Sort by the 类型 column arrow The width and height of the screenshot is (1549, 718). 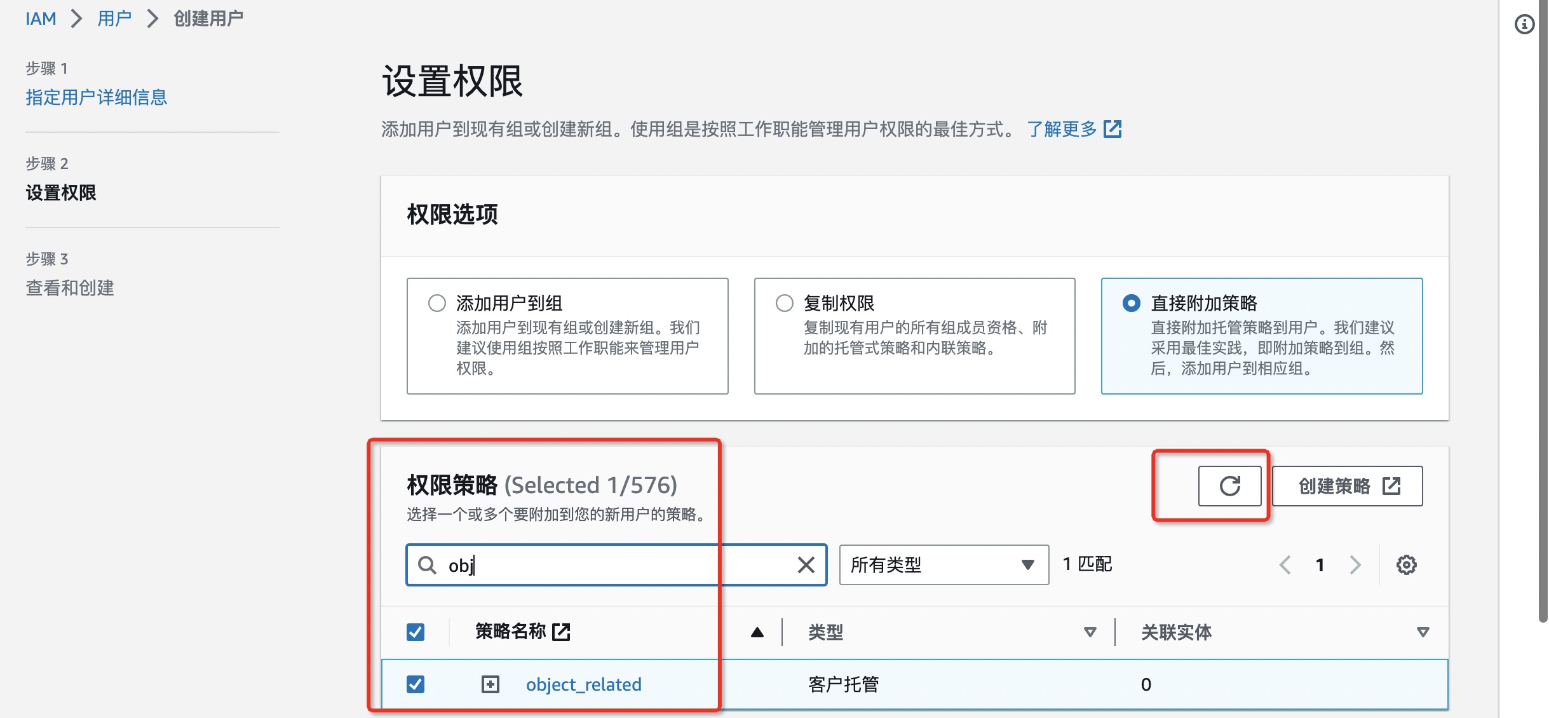1090,632
